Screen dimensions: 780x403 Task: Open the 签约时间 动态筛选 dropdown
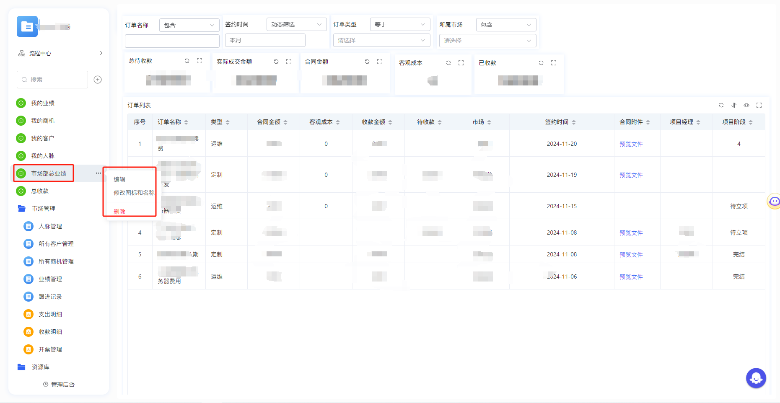click(x=296, y=24)
